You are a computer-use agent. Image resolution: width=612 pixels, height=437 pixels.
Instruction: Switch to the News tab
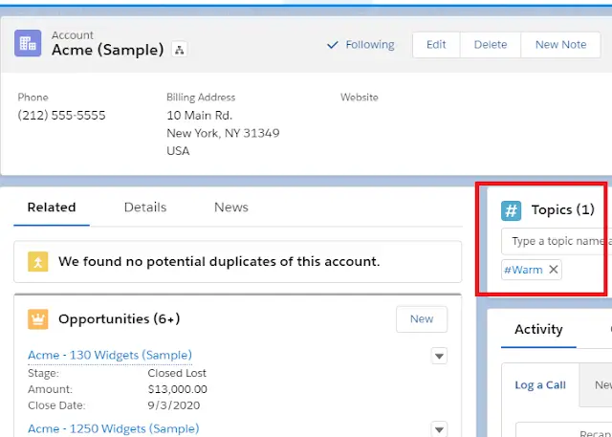(x=231, y=208)
